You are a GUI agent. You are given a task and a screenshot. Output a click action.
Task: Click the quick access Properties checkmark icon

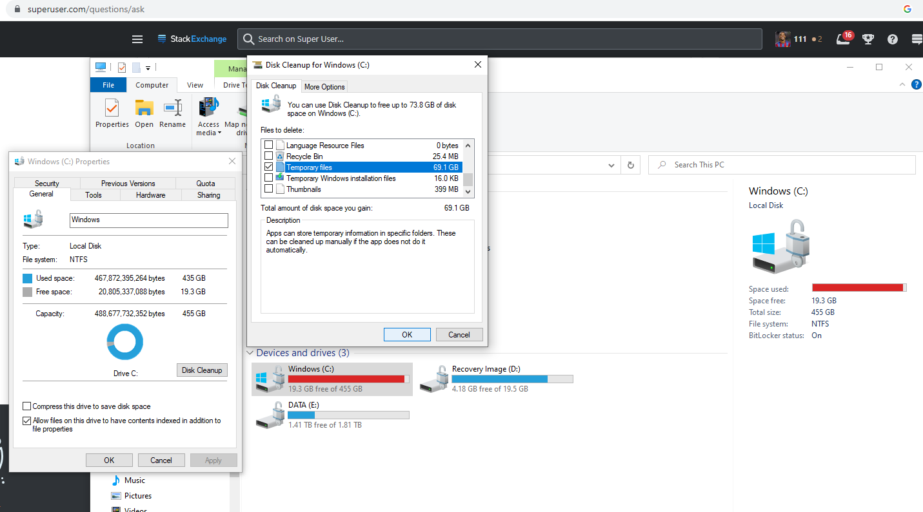(x=121, y=67)
